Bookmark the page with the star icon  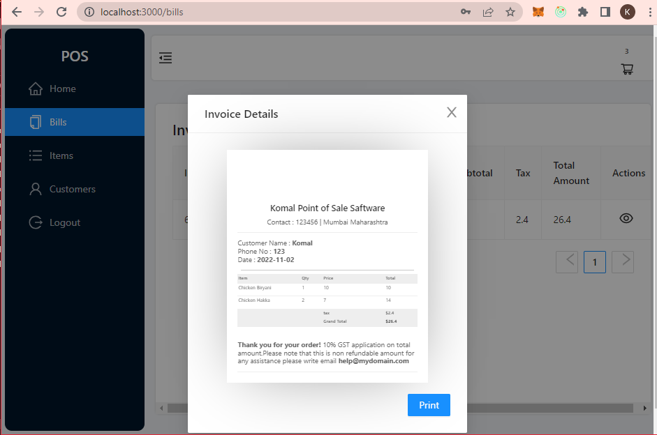[510, 12]
